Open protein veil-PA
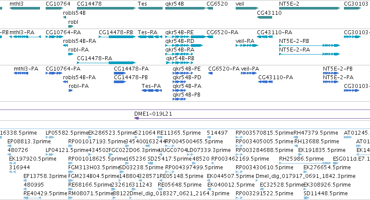Viewport: 370px width, 200px height. (x=248, y=73)
